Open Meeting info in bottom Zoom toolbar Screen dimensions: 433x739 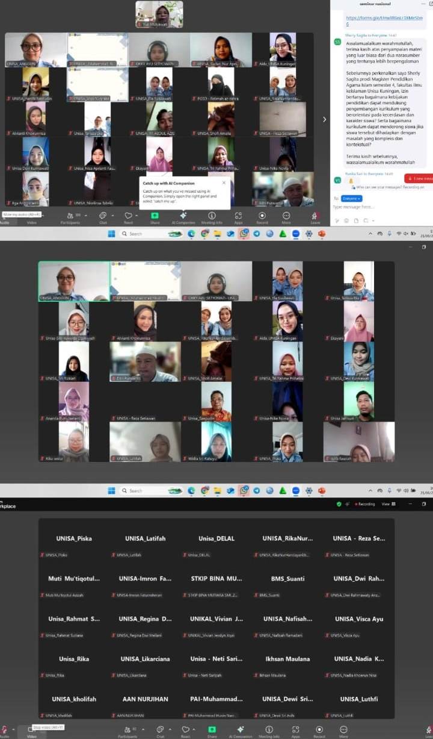coord(268,731)
